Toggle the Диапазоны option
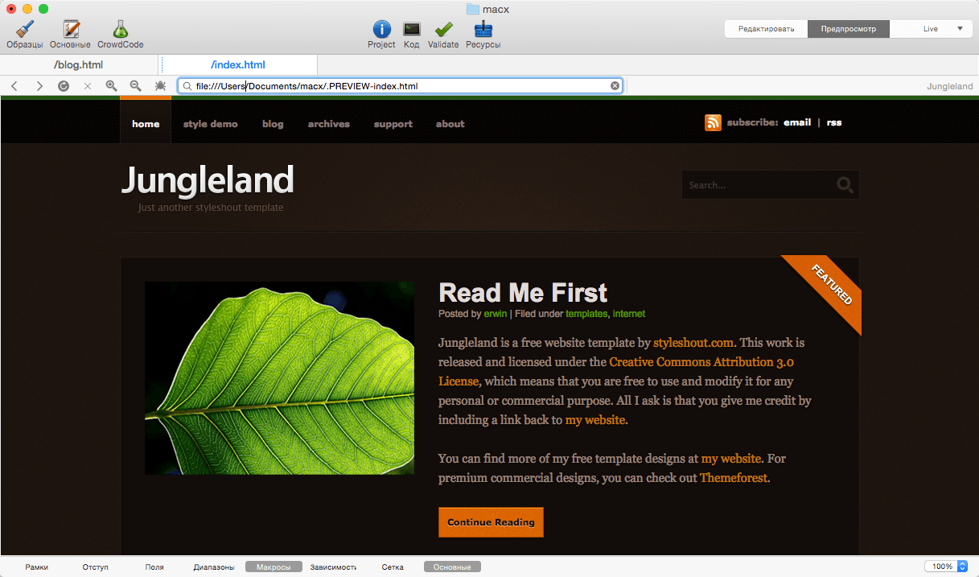979x577 pixels. pyautogui.click(x=214, y=567)
